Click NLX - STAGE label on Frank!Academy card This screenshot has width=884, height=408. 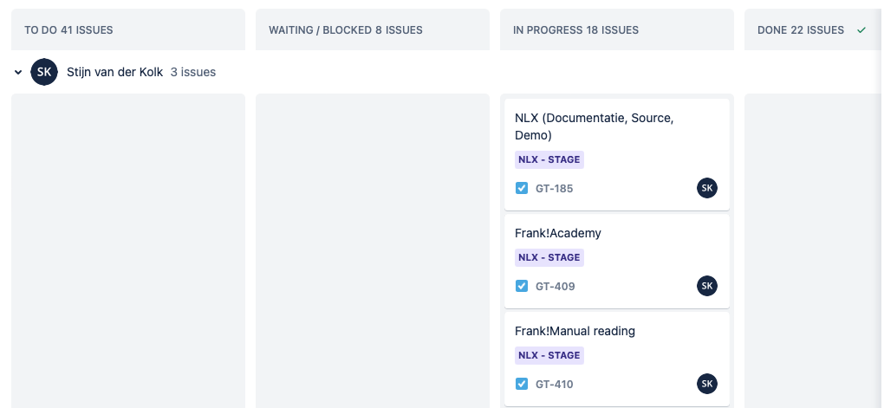(x=549, y=257)
